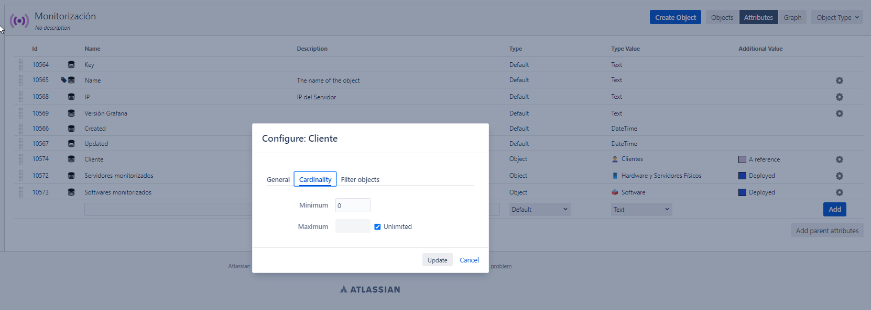Click the label tag icon in Name row

(x=63, y=80)
